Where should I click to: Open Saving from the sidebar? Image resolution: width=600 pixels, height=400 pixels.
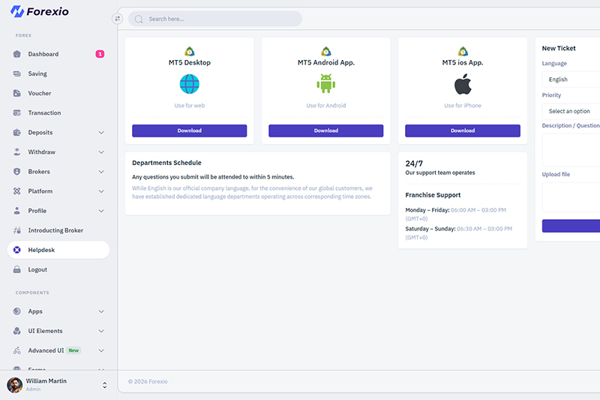point(37,74)
